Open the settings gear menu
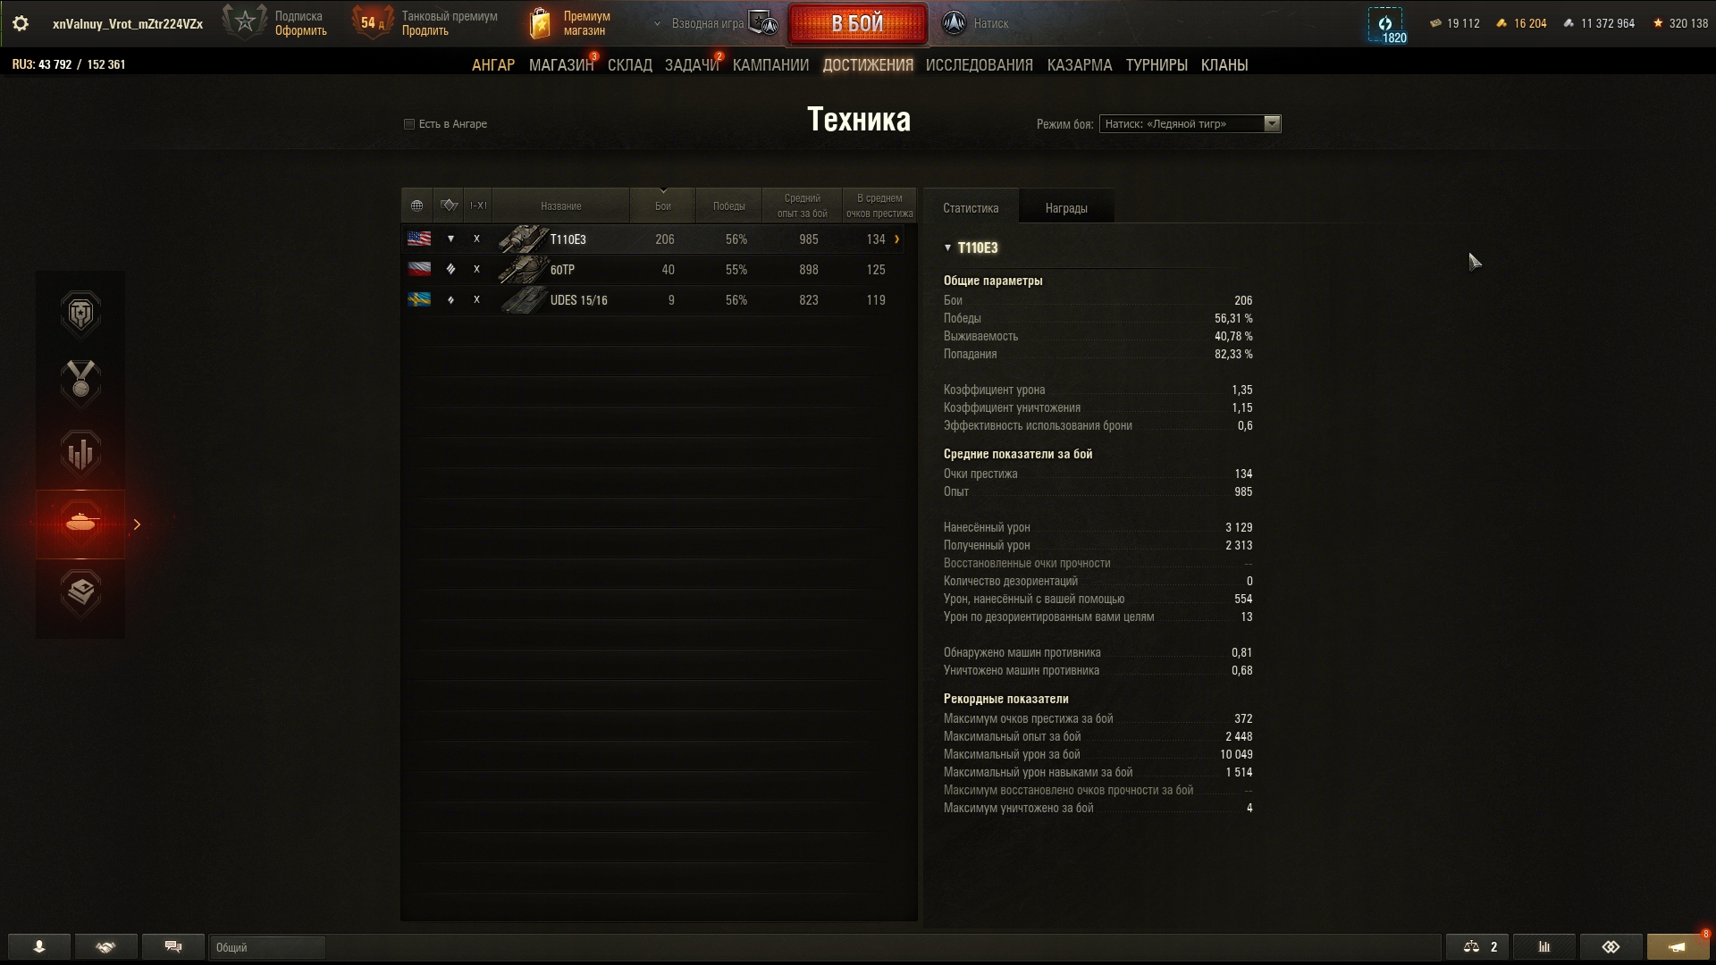 pyautogui.click(x=21, y=24)
